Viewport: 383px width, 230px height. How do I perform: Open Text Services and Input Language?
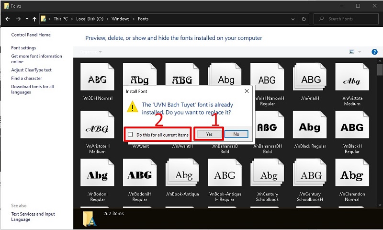click(33, 217)
